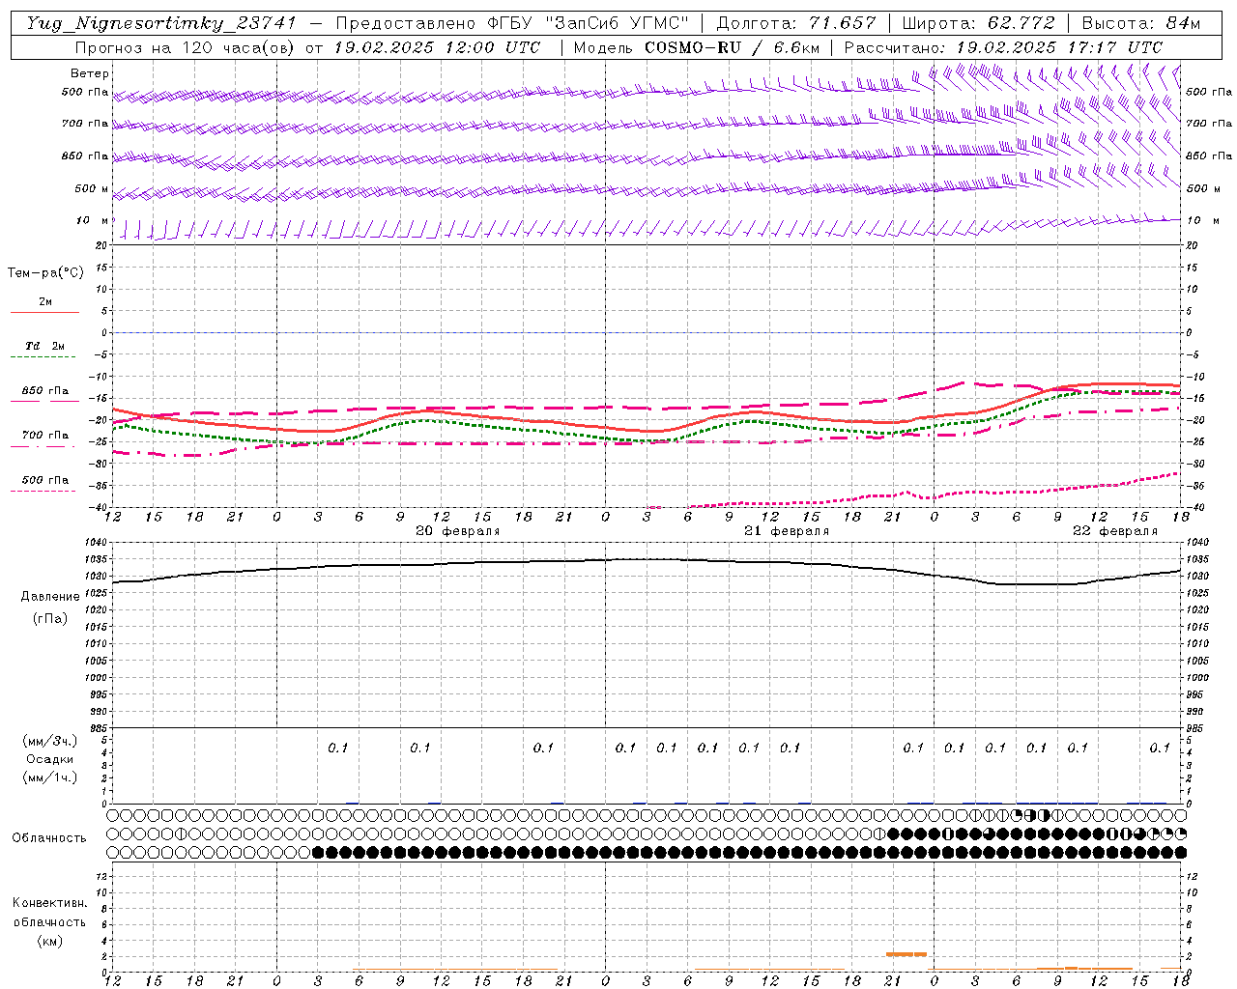
Task: Click the '(км)' unit under convective cloud label
Action: coord(50,941)
